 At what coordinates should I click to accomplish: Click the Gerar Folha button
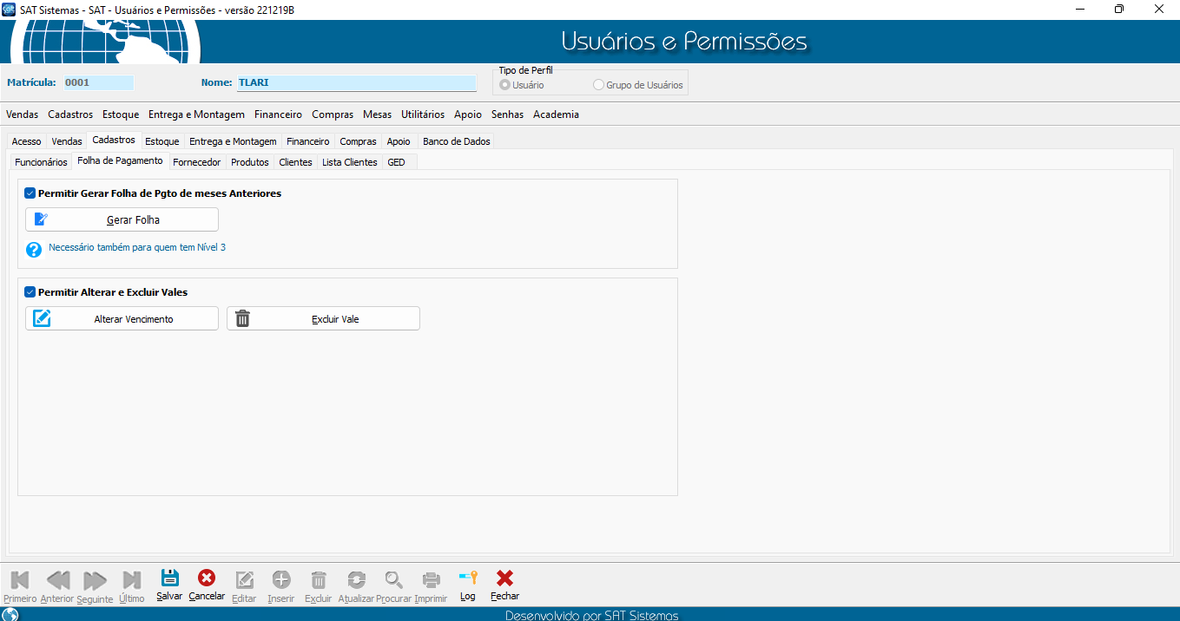(122, 219)
